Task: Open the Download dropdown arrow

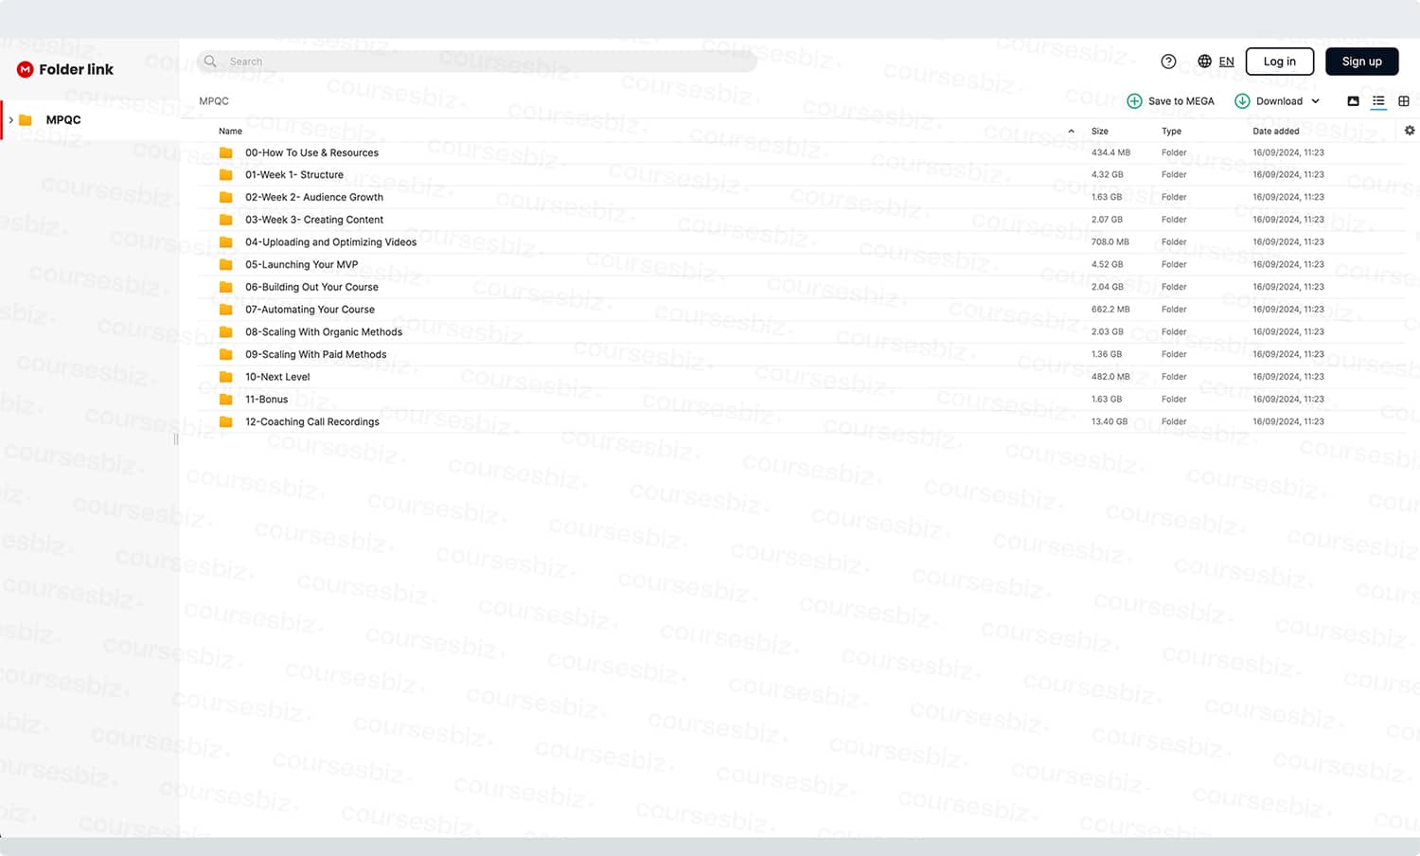Action: (x=1315, y=101)
